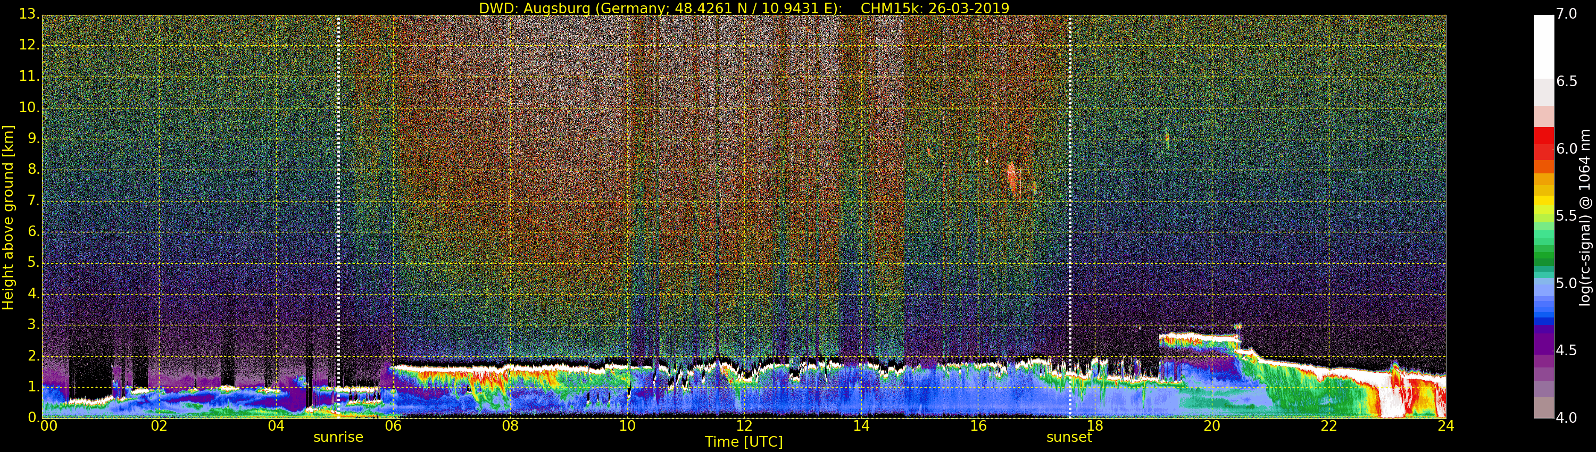
Task: Click the time tick label '12'
Action: [744, 426]
